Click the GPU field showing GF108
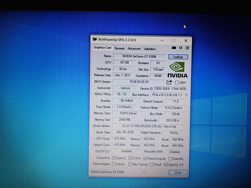 [x=124, y=63]
